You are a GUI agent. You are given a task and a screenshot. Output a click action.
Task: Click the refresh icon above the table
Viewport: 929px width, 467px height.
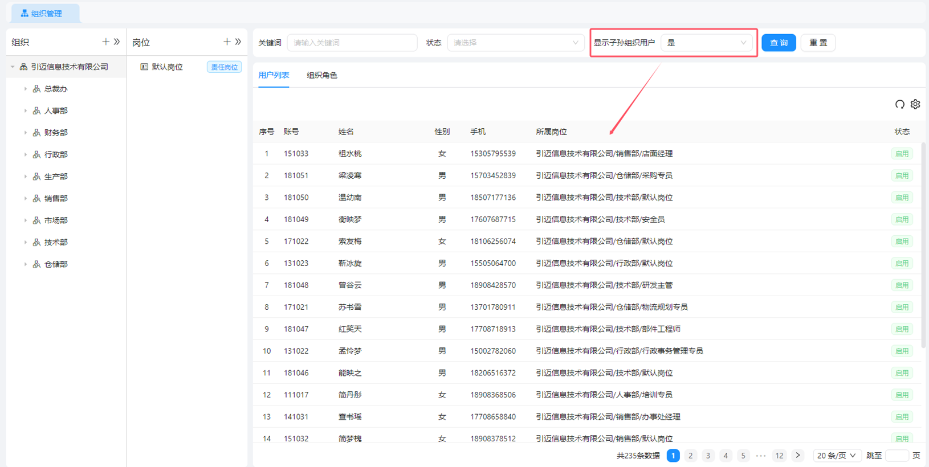[899, 104]
